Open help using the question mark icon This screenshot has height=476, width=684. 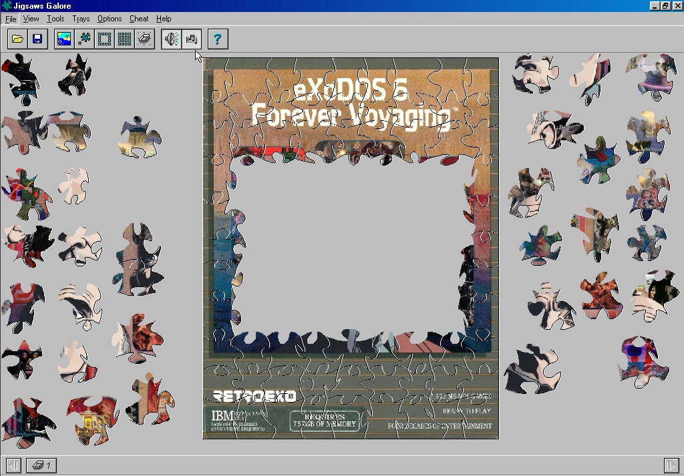218,39
